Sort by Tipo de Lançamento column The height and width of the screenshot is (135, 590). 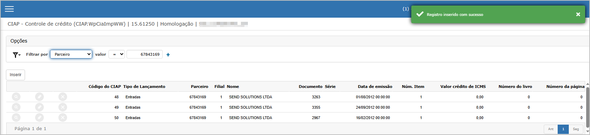pyautogui.click(x=144, y=87)
